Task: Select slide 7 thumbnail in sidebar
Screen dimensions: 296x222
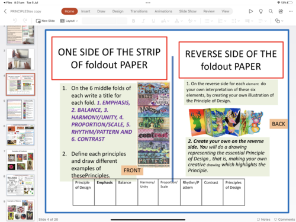Action: 20,160
